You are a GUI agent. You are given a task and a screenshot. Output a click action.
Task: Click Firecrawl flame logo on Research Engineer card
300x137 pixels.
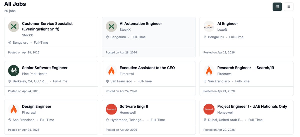209,71
